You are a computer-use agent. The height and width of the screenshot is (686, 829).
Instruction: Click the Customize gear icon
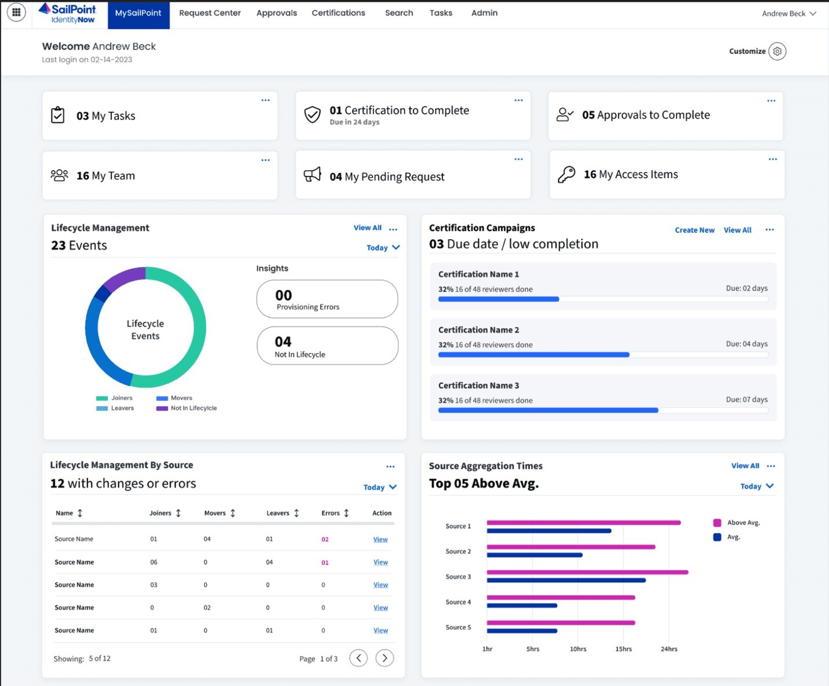[x=777, y=52]
